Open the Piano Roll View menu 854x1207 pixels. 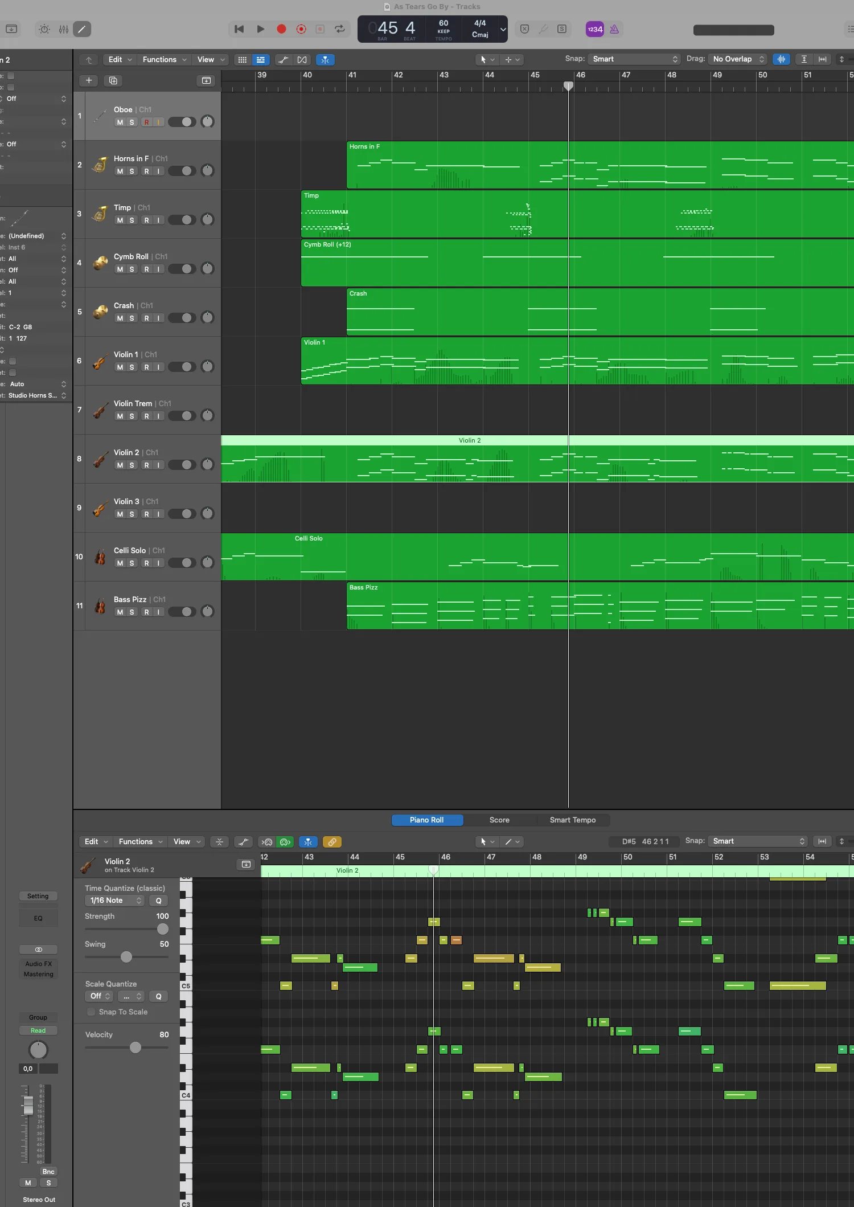click(187, 842)
